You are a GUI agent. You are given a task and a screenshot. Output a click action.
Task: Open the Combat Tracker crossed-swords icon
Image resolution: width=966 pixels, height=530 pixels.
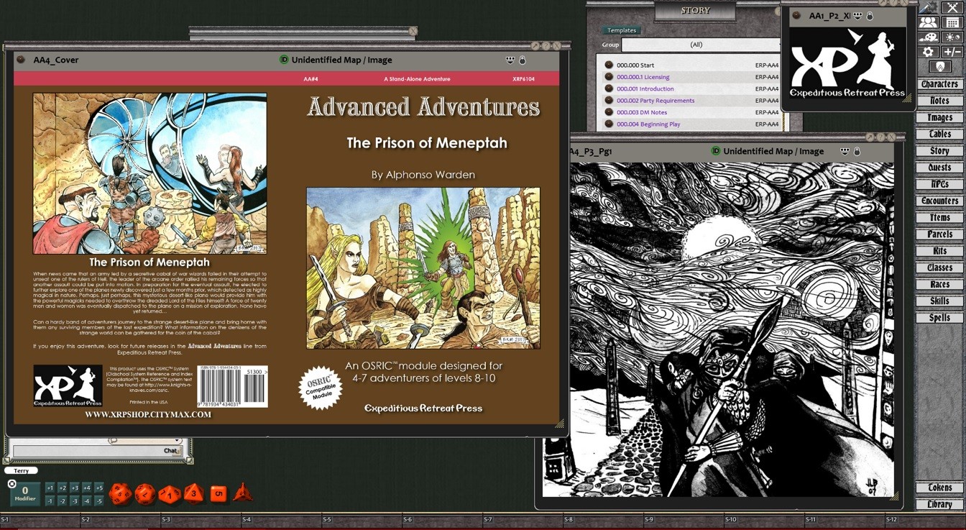click(952, 8)
